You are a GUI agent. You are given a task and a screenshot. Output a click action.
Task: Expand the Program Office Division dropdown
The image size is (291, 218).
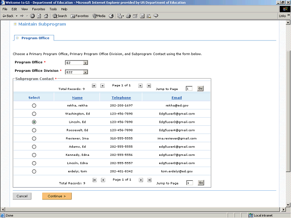click(x=85, y=72)
